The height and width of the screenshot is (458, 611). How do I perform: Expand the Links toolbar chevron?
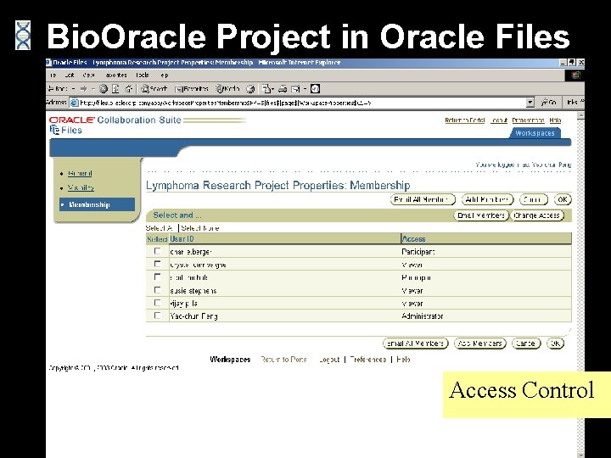click(x=582, y=101)
